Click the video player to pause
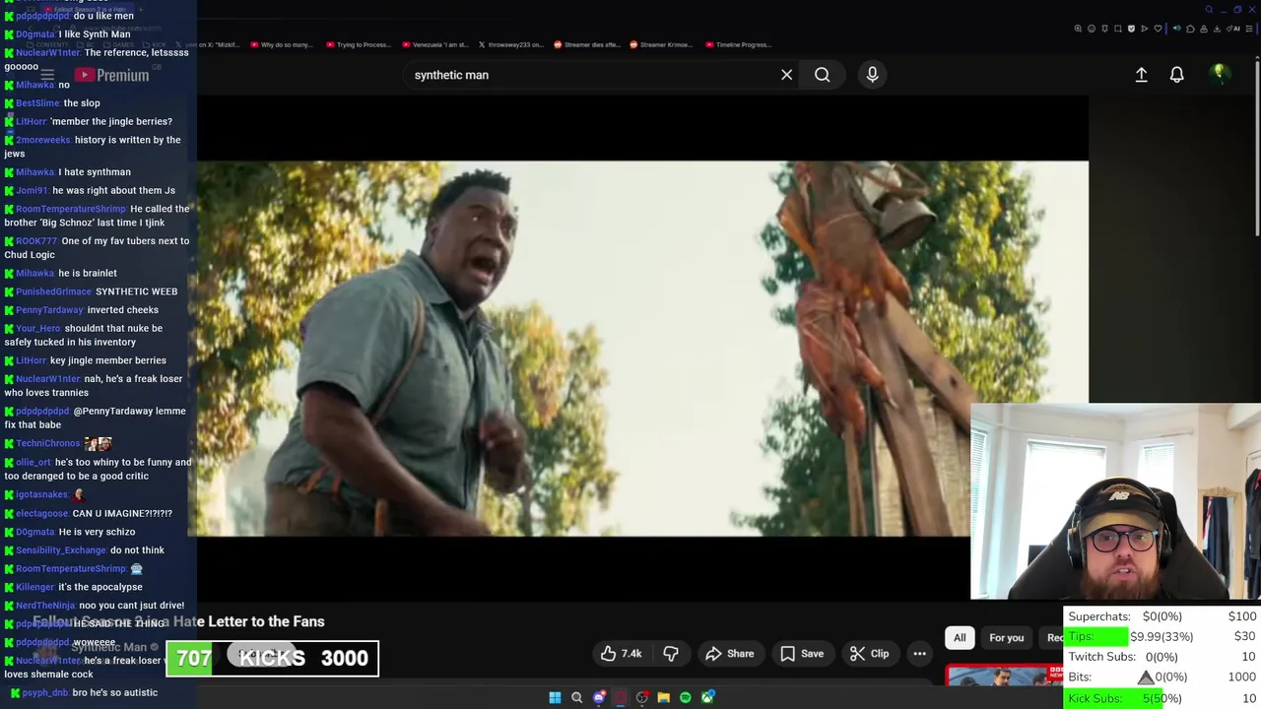This screenshot has height=709, width=1261. tap(642, 349)
